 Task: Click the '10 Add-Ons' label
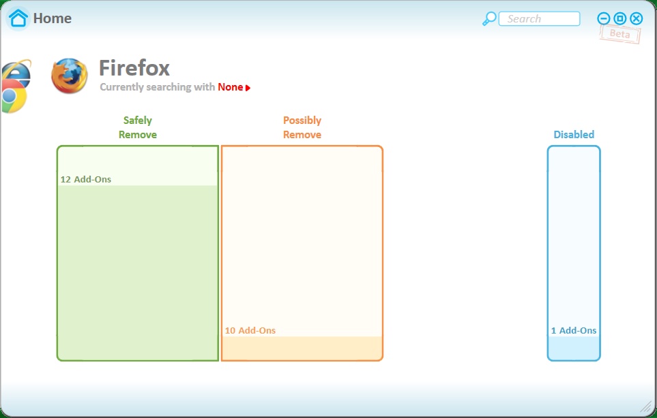pyautogui.click(x=250, y=331)
